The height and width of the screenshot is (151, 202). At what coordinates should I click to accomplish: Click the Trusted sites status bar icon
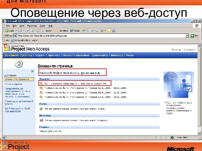pyautogui.click(x=172, y=138)
